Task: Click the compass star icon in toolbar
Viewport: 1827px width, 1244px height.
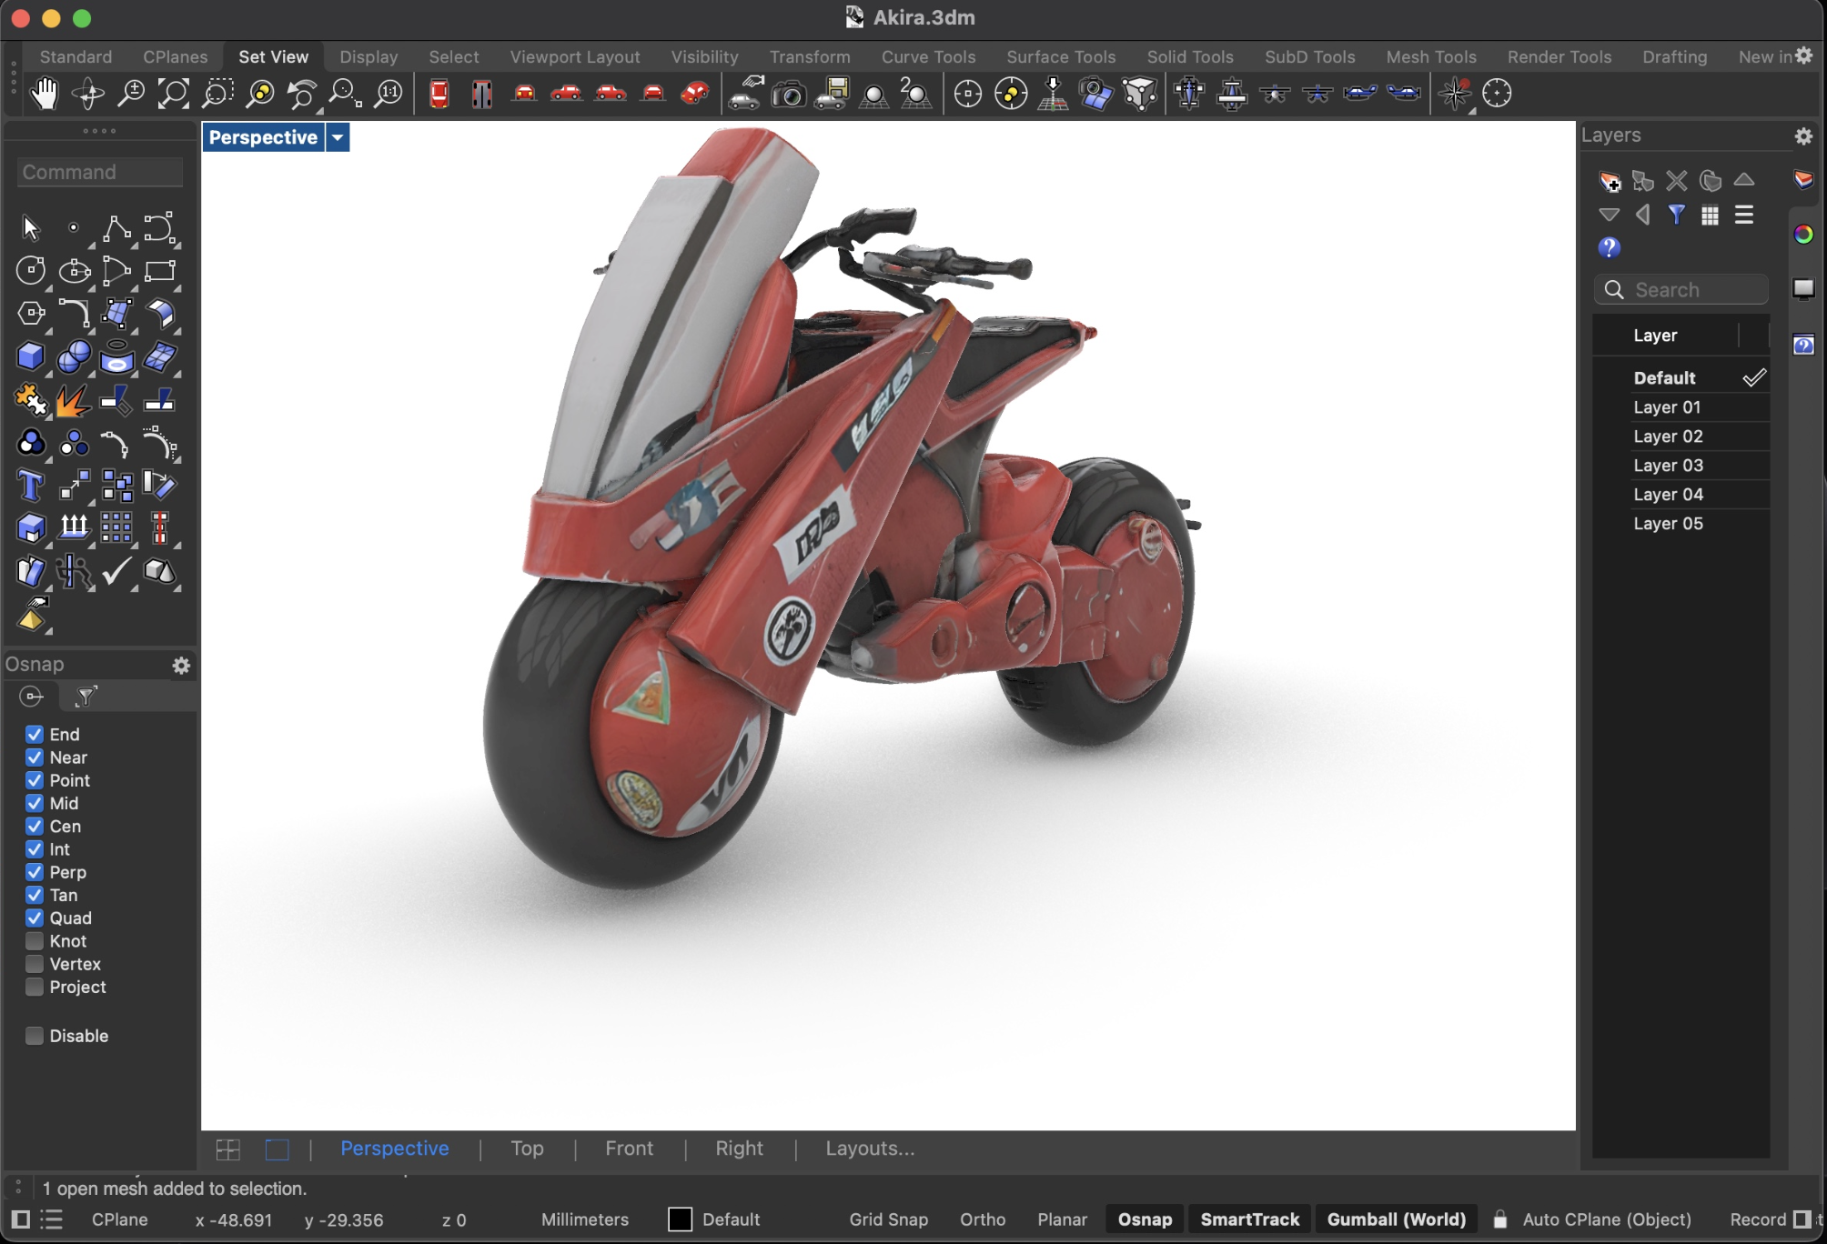Action: point(1455,93)
